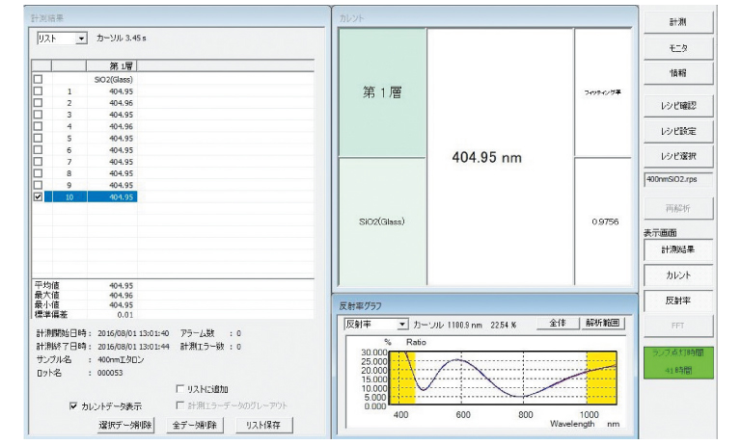
Task: Uncheck the checkbox for row 10
Action: [39, 196]
